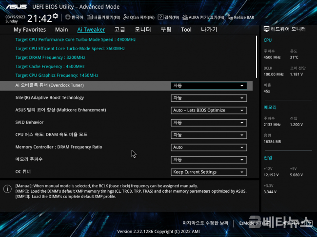The height and width of the screenshot is (237, 317).
Task: Open the 고급 (Advanced) tab
Action: click(x=119, y=30)
